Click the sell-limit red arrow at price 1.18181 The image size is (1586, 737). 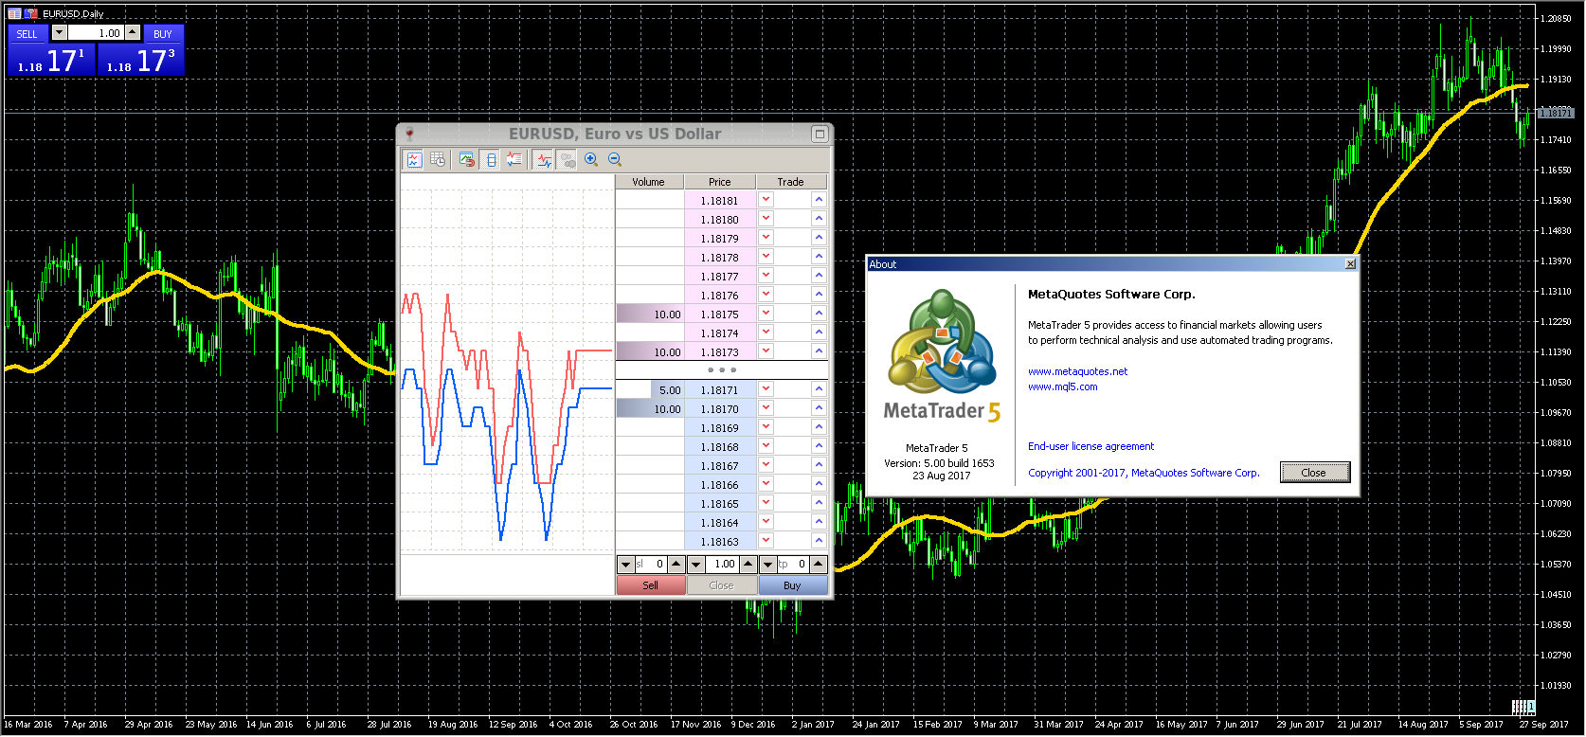click(x=766, y=200)
